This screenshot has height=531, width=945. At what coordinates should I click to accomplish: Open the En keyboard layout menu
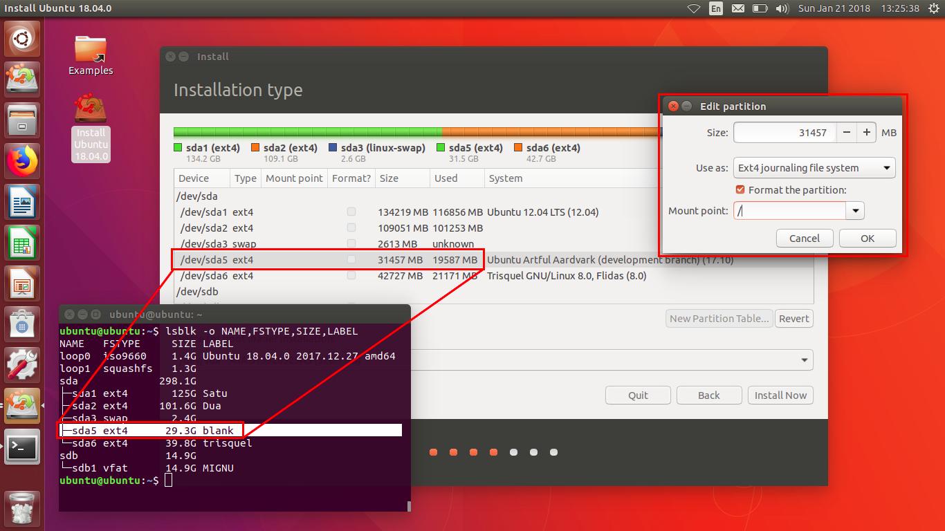(716, 8)
